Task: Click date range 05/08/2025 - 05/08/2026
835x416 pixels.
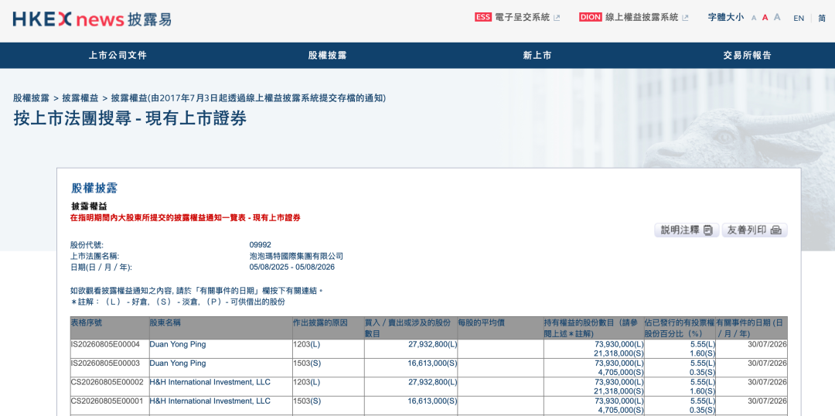Action: (291, 267)
